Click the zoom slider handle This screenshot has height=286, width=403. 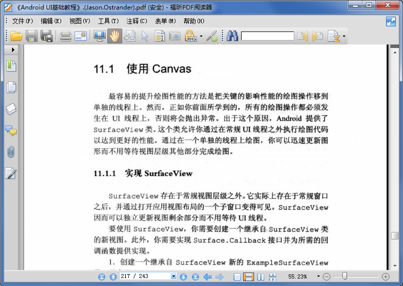344,276
